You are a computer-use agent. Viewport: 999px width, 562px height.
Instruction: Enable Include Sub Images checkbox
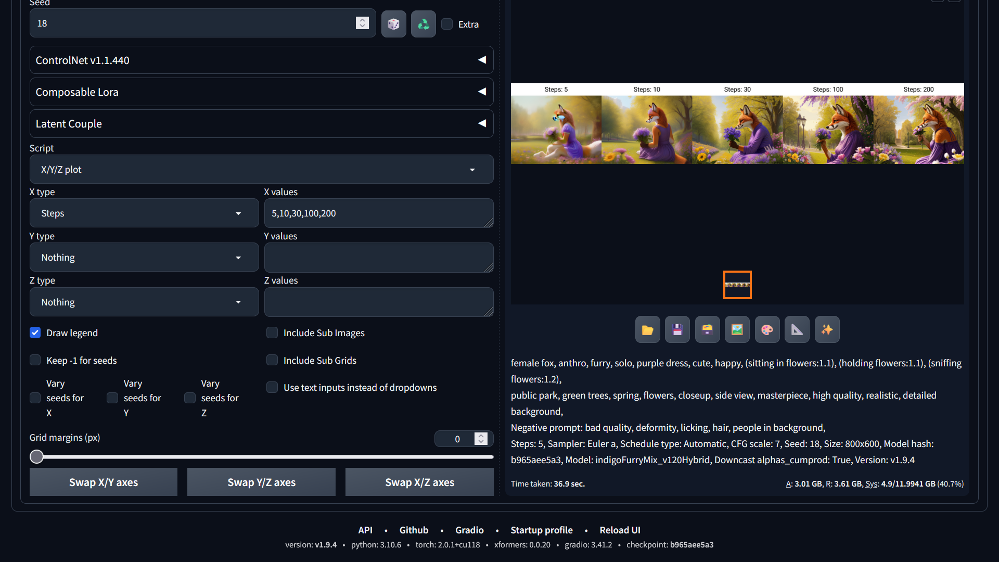pyautogui.click(x=272, y=333)
